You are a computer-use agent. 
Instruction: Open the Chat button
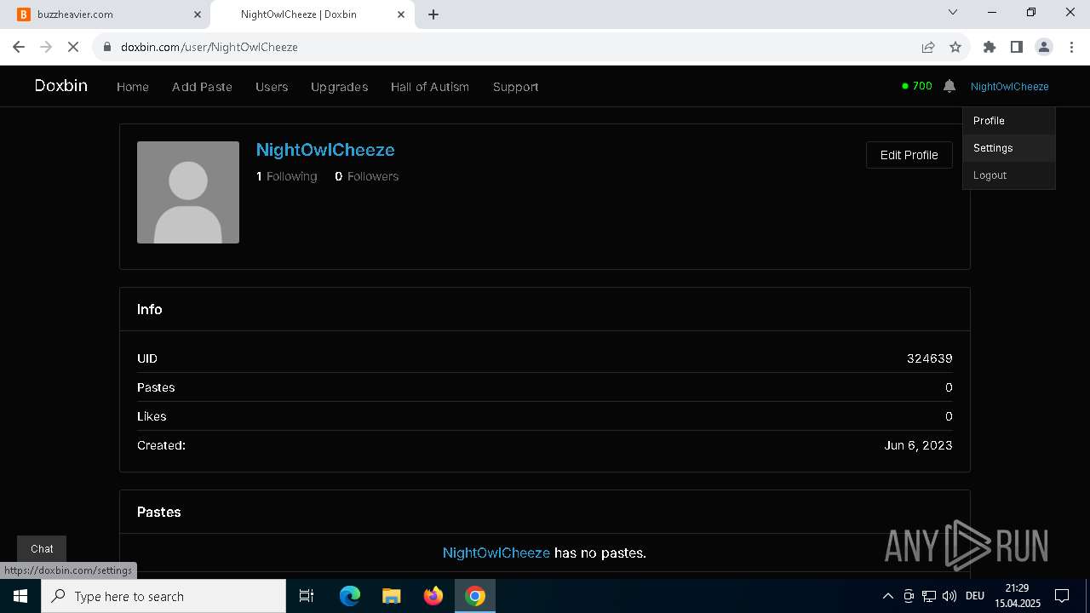(42, 549)
